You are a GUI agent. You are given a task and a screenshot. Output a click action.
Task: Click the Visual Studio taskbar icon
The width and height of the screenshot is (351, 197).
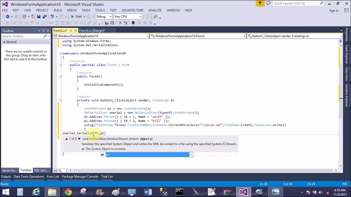243,192
